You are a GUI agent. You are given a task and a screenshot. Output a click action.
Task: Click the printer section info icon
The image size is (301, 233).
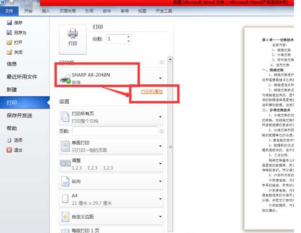(x=162, y=62)
